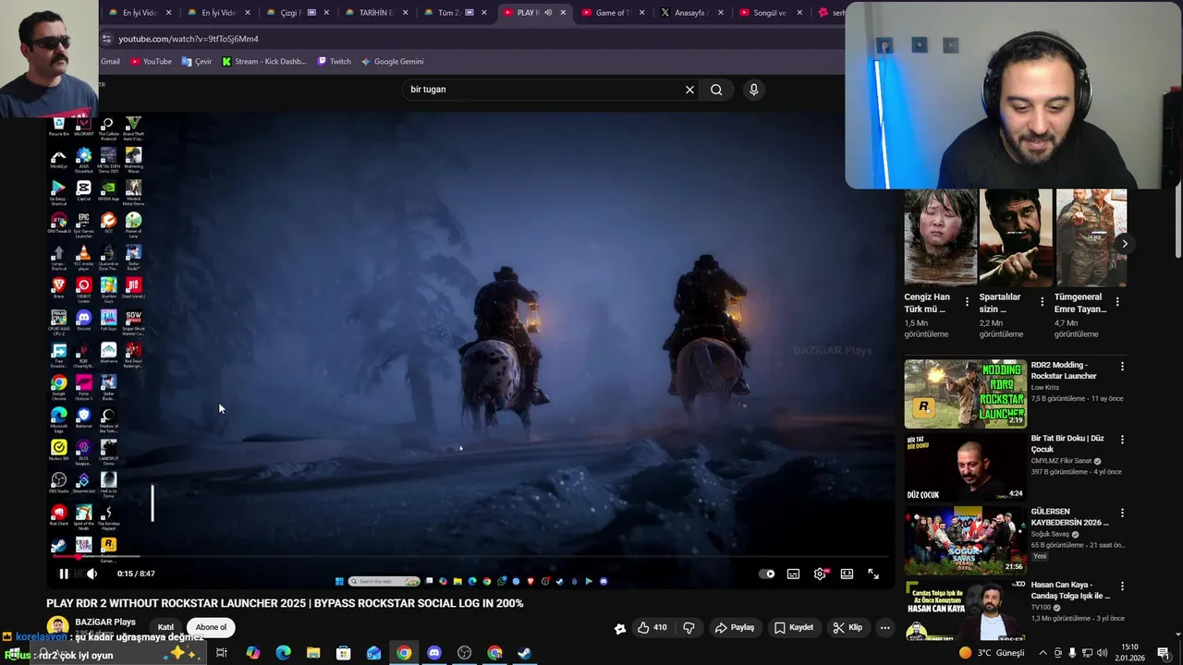Open the Low Krits channel name
1183x665 pixels.
coord(1044,388)
